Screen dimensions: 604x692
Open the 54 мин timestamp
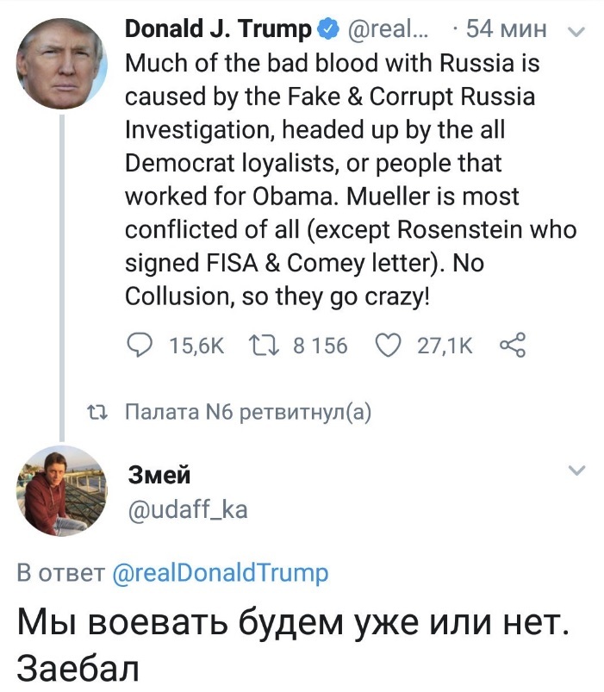(505, 30)
